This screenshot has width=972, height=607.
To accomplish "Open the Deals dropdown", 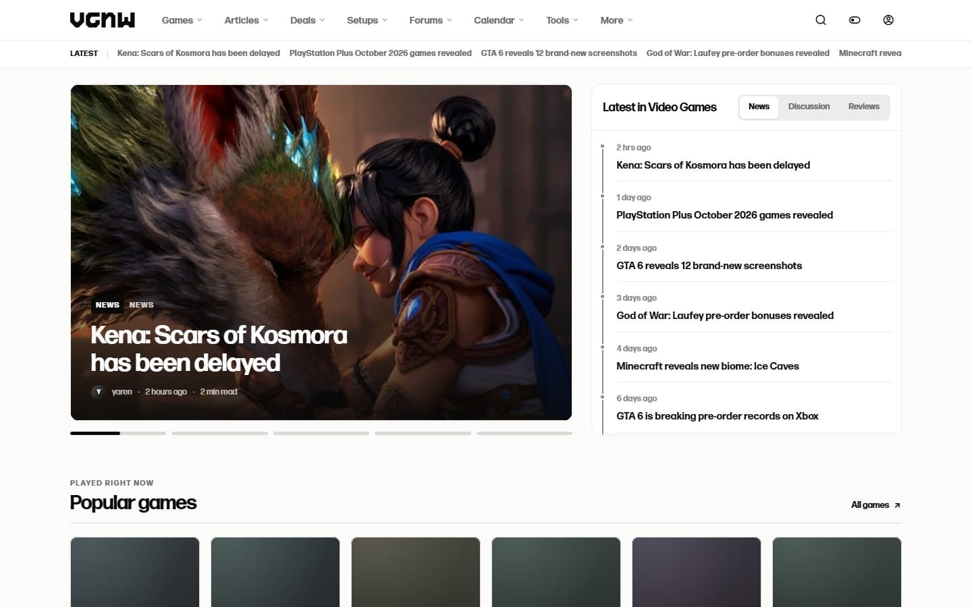I will (x=307, y=20).
